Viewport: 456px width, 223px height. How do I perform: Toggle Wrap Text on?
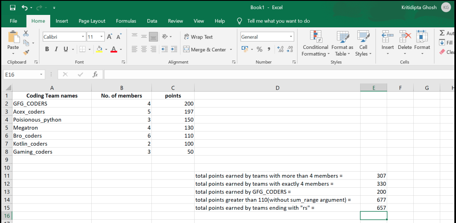[x=198, y=37]
